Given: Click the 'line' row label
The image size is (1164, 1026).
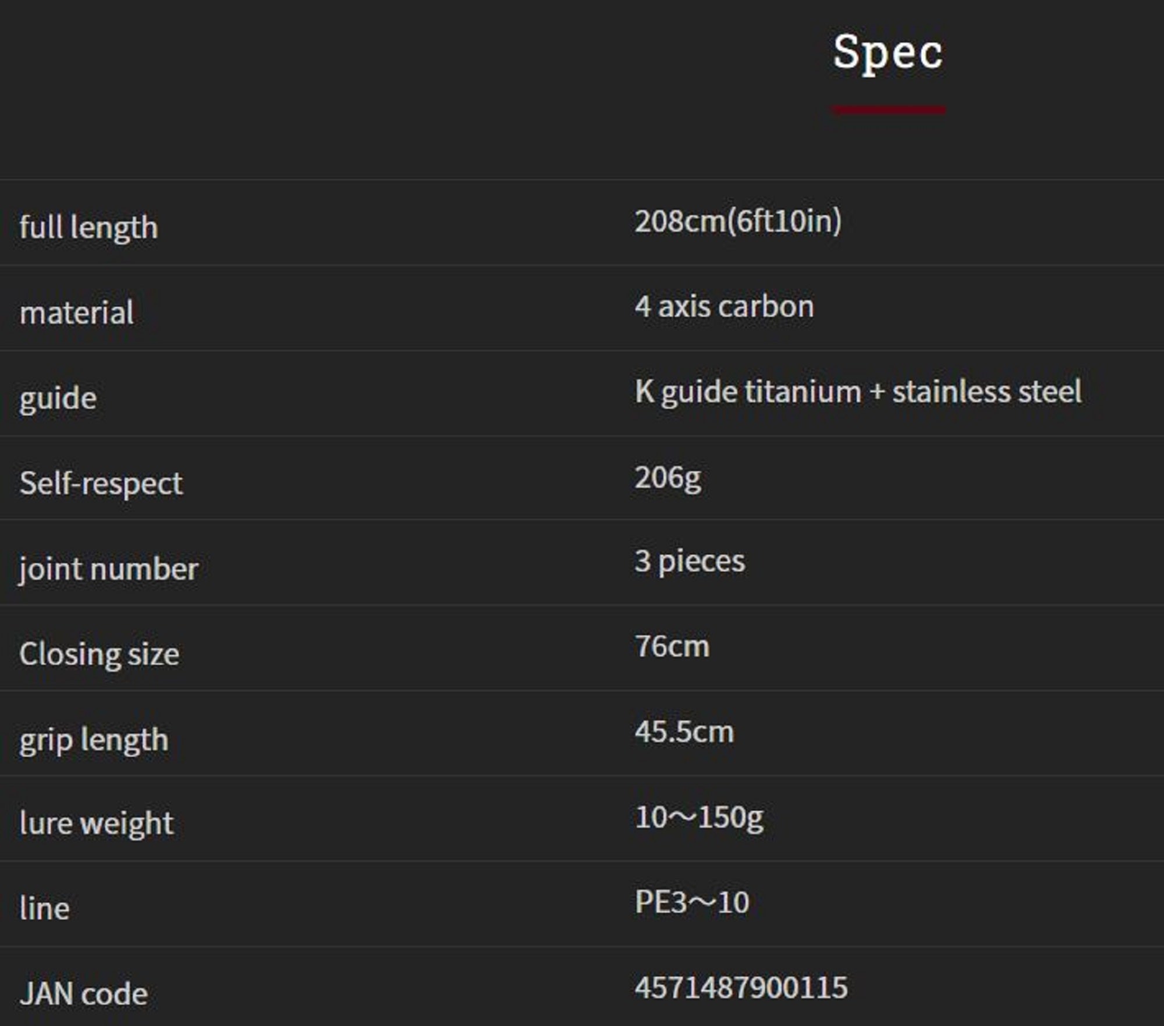Looking at the screenshot, I should [x=45, y=908].
